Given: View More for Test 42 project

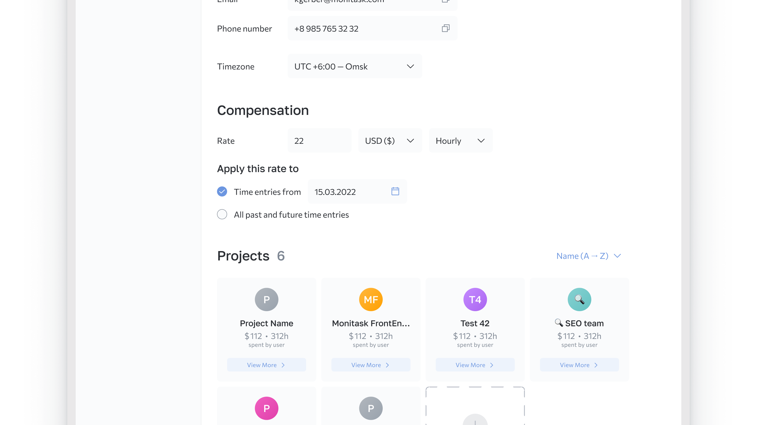Looking at the screenshot, I should [x=475, y=365].
